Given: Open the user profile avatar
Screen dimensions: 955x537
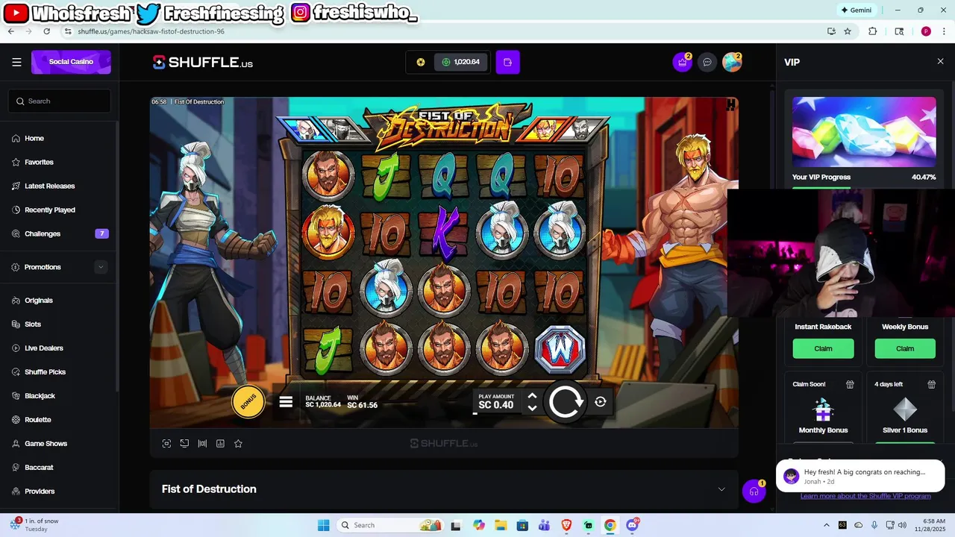Looking at the screenshot, I should pyautogui.click(x=732, y=62).
